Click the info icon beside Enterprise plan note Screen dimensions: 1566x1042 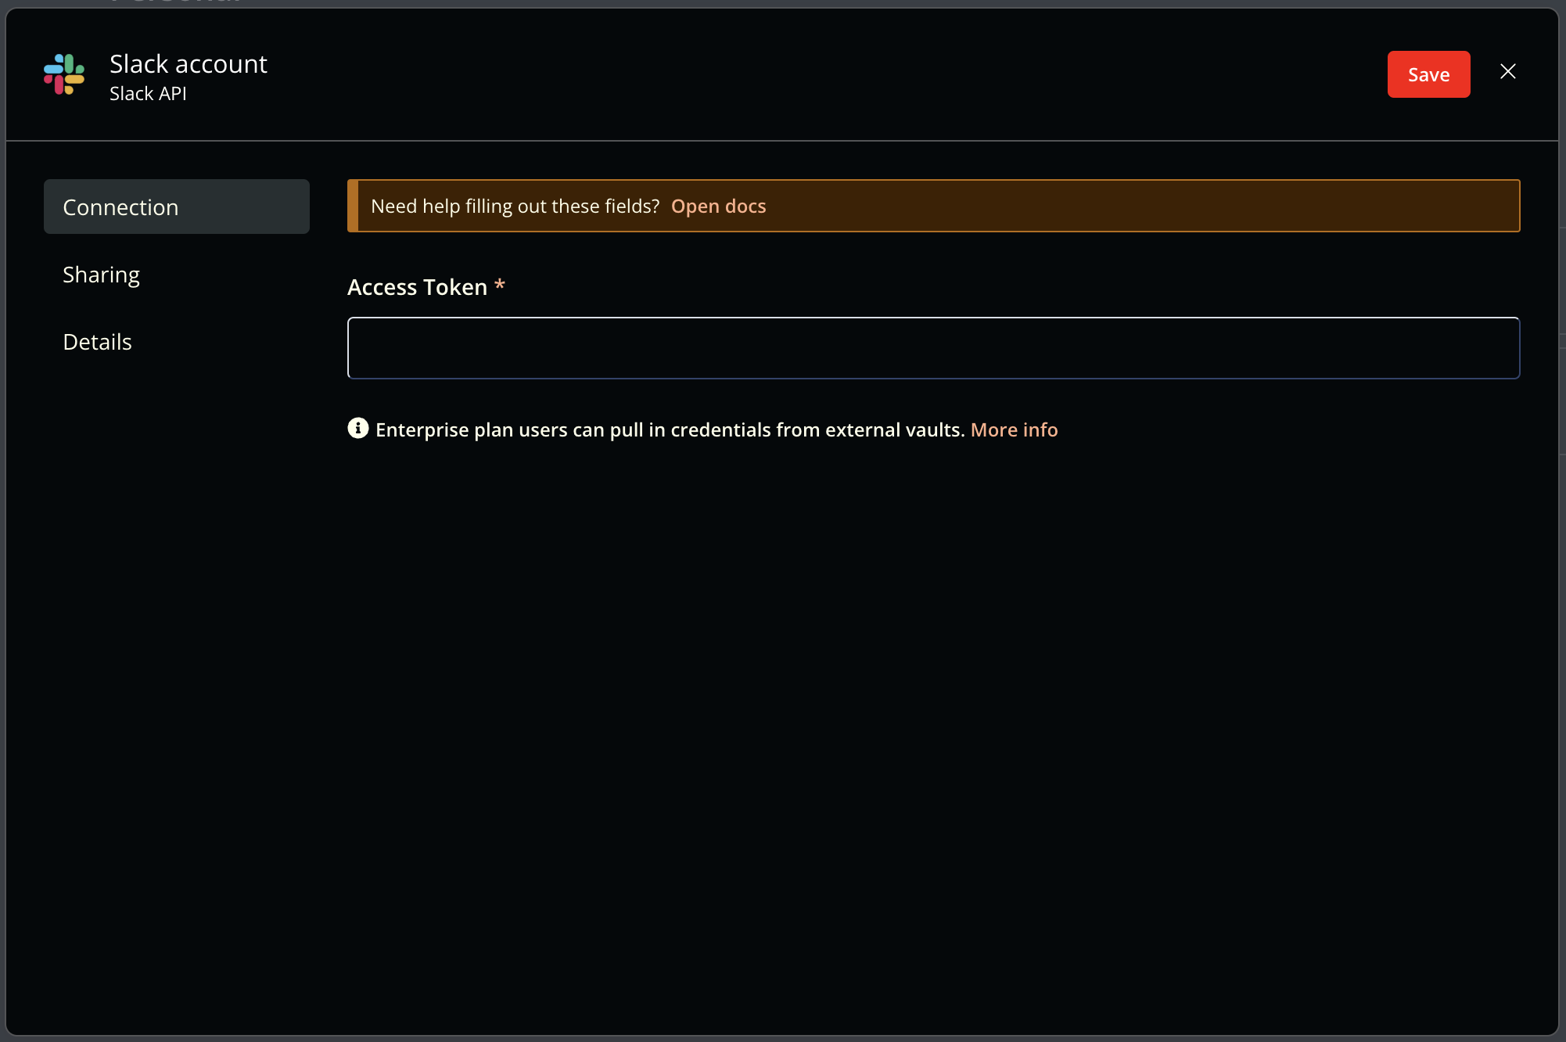[x=358, y=428]
